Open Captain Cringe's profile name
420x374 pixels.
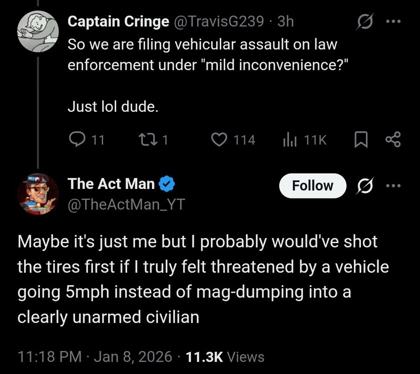[x=118, y=22]
